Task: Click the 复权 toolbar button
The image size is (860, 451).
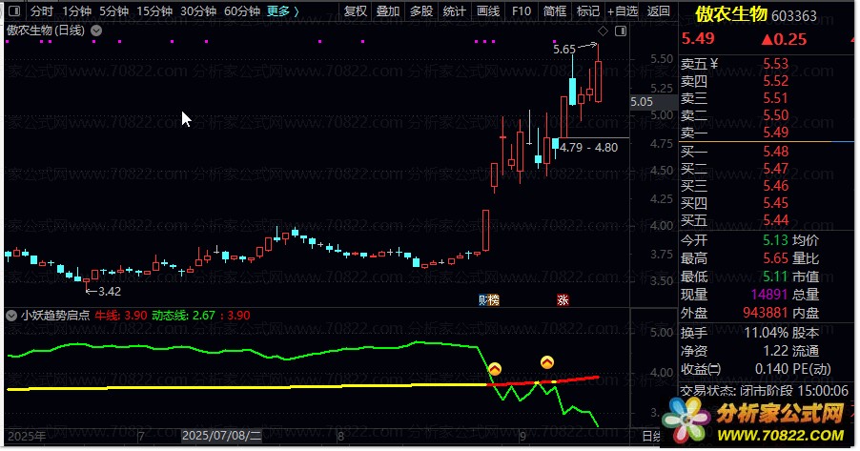Action: [x=355, y=11]
